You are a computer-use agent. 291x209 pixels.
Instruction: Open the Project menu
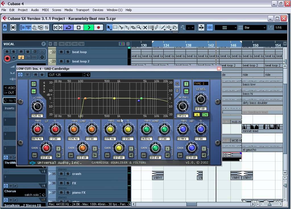[23, 10]
